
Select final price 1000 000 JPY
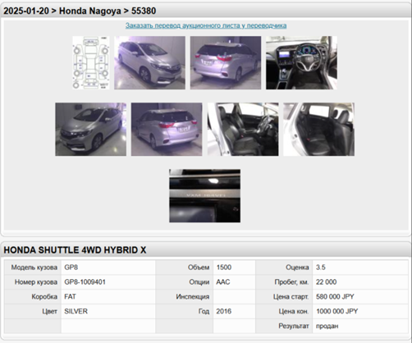pyautogui.click(x=336, y=311)
